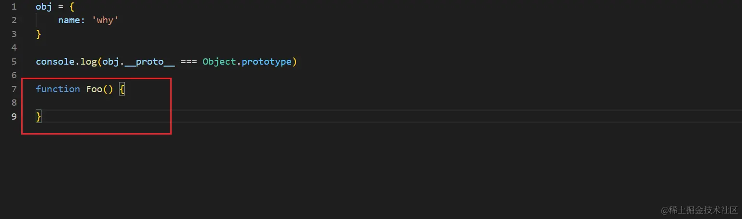Click line number 9 in the gutter
742x219 pixels.
pyautogui.click(x=13, y=116)
